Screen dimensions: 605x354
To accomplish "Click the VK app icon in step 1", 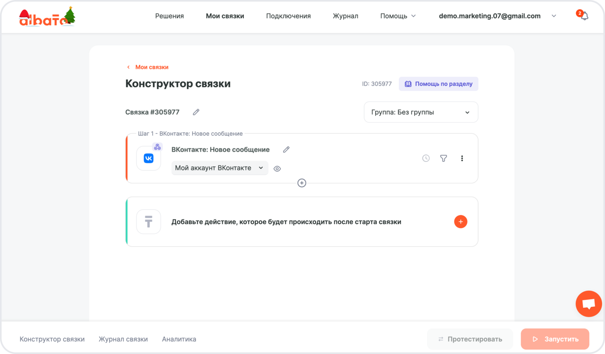I will [x=149, y=158].
